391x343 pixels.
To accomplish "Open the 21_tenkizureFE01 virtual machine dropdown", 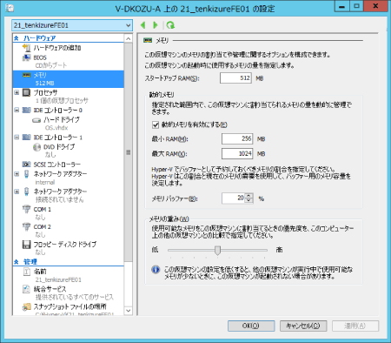I will 72,25.
